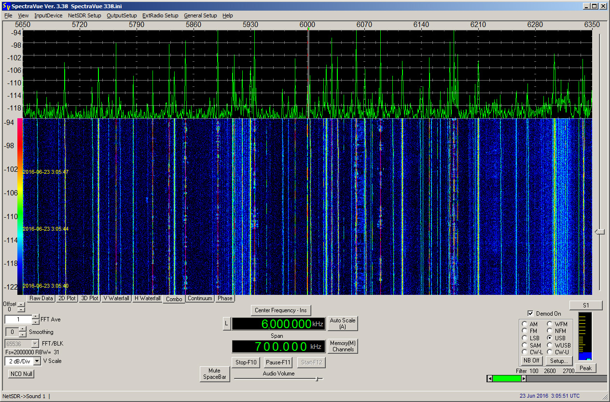This screenshot has height=402, width=610.
Task: Switch to the V Waterfall tab
Action: [116, 298]
